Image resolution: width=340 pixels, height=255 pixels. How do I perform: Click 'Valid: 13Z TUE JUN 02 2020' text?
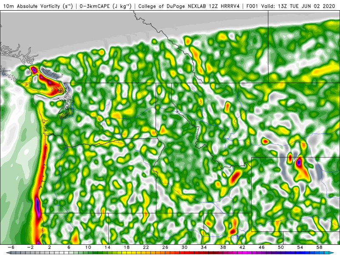[298, 6]
